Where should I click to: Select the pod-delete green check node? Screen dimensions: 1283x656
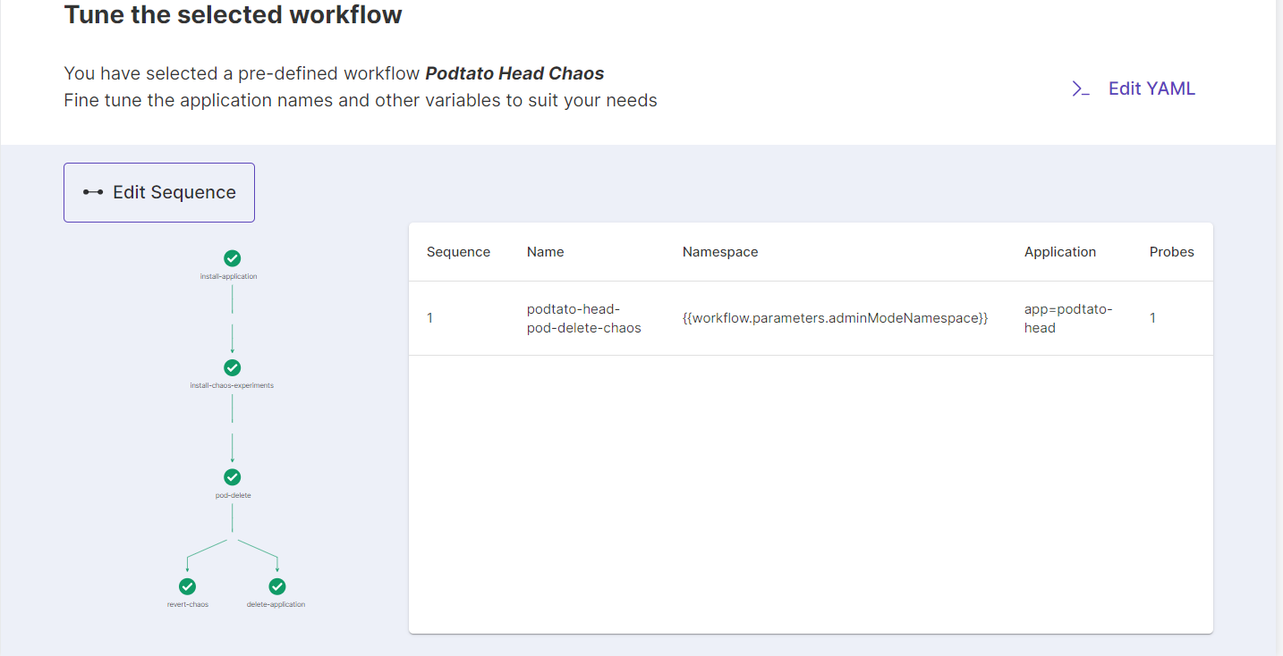232,477
